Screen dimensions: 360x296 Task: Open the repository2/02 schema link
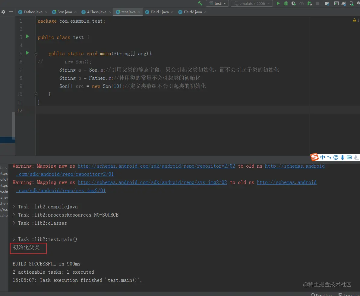point(156,166)
